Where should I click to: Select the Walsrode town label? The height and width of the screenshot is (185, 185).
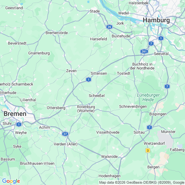coord(109,157)
